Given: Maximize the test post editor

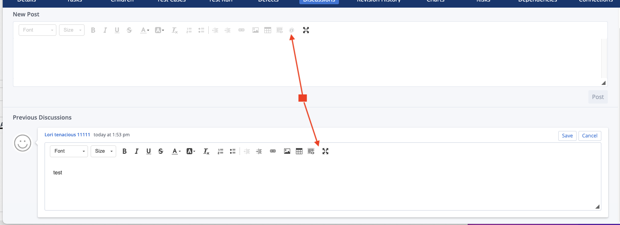Looking at the screenshot, I should 325,151.
